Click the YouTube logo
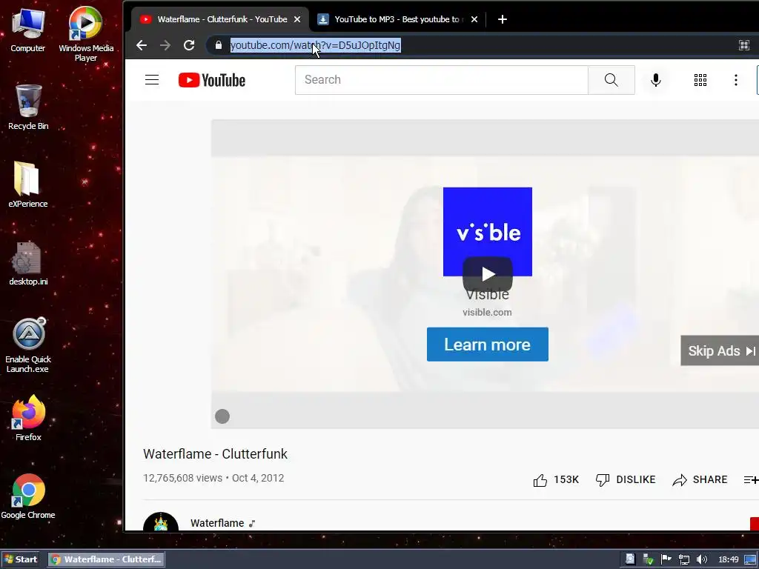 (211, 80)
